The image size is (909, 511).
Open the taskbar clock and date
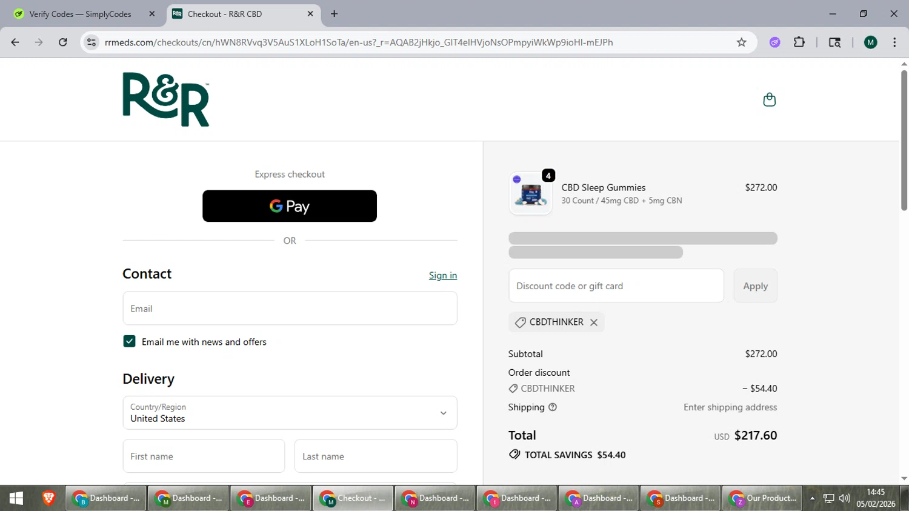[876, 498]
